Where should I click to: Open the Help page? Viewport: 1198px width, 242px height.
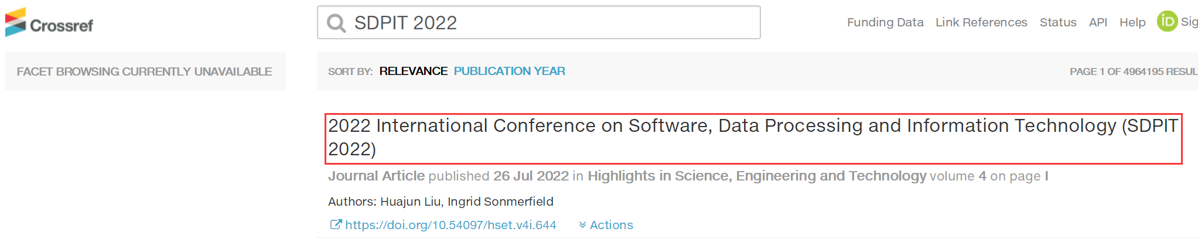(x=1132, y=22)
